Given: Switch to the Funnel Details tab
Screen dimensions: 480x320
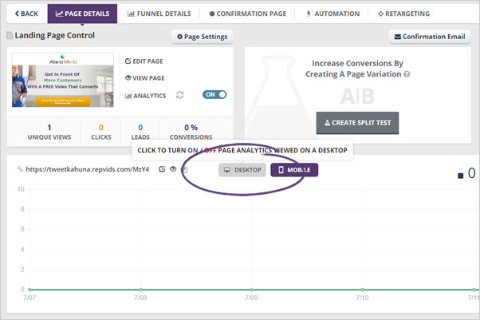Looking at the screenshot, I should click(159, 14).
